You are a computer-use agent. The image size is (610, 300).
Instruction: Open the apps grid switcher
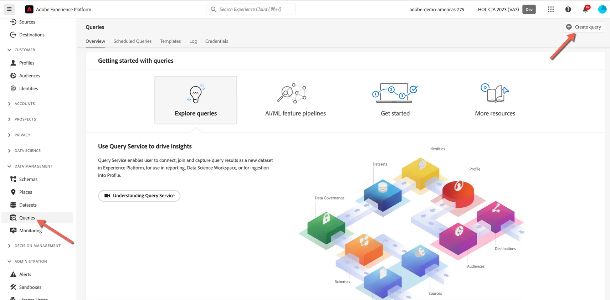point(551,9)
